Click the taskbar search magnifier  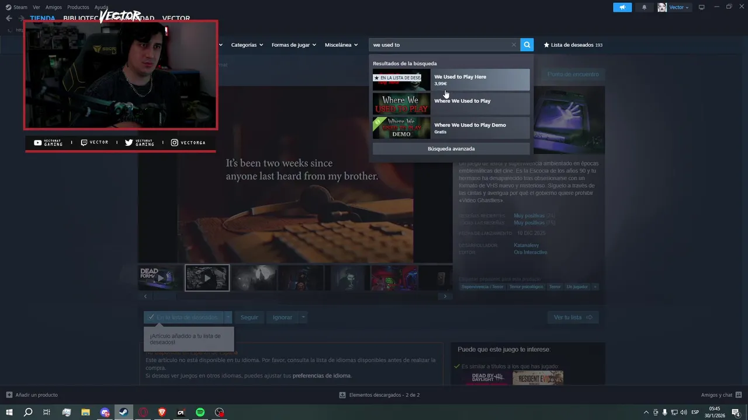tap(28, 412)
